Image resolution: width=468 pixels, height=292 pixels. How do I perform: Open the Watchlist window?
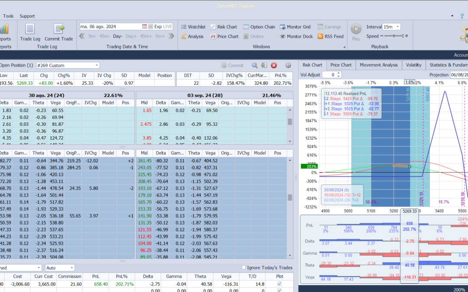coord(193,27)
